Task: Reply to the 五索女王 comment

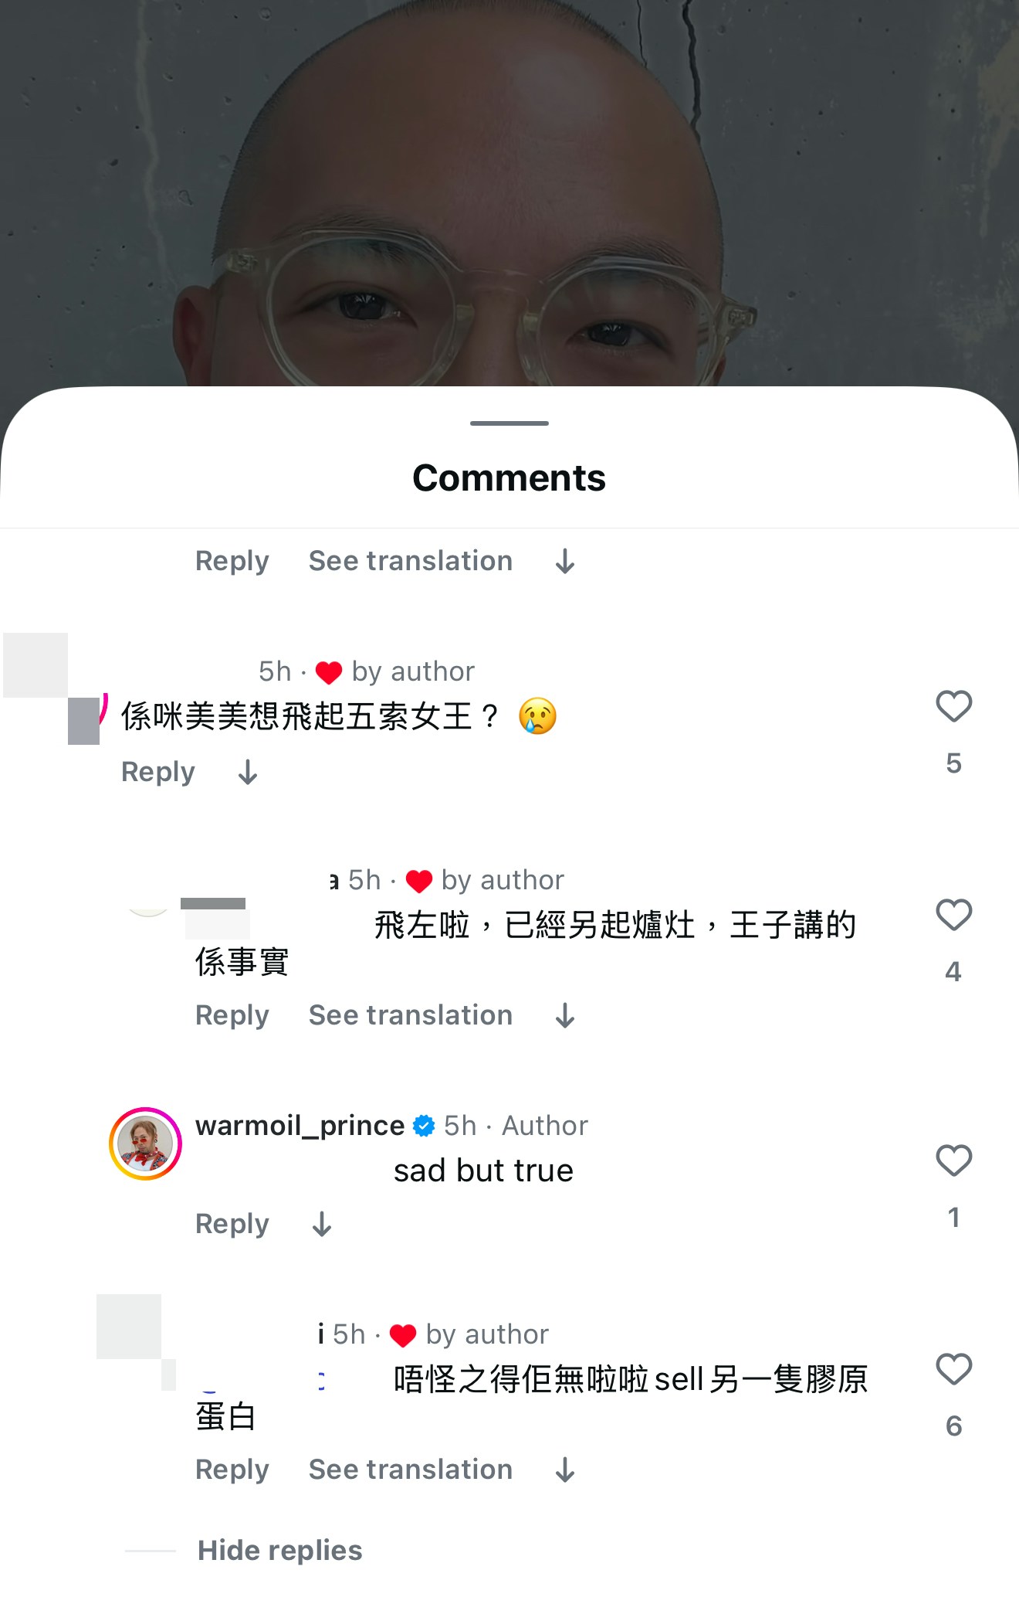Action: [x=158, y=772]
